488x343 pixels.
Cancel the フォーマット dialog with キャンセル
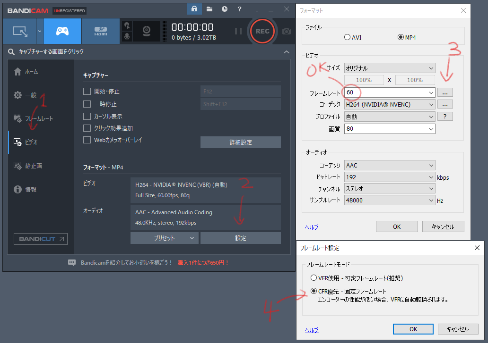tap(443, 226)
